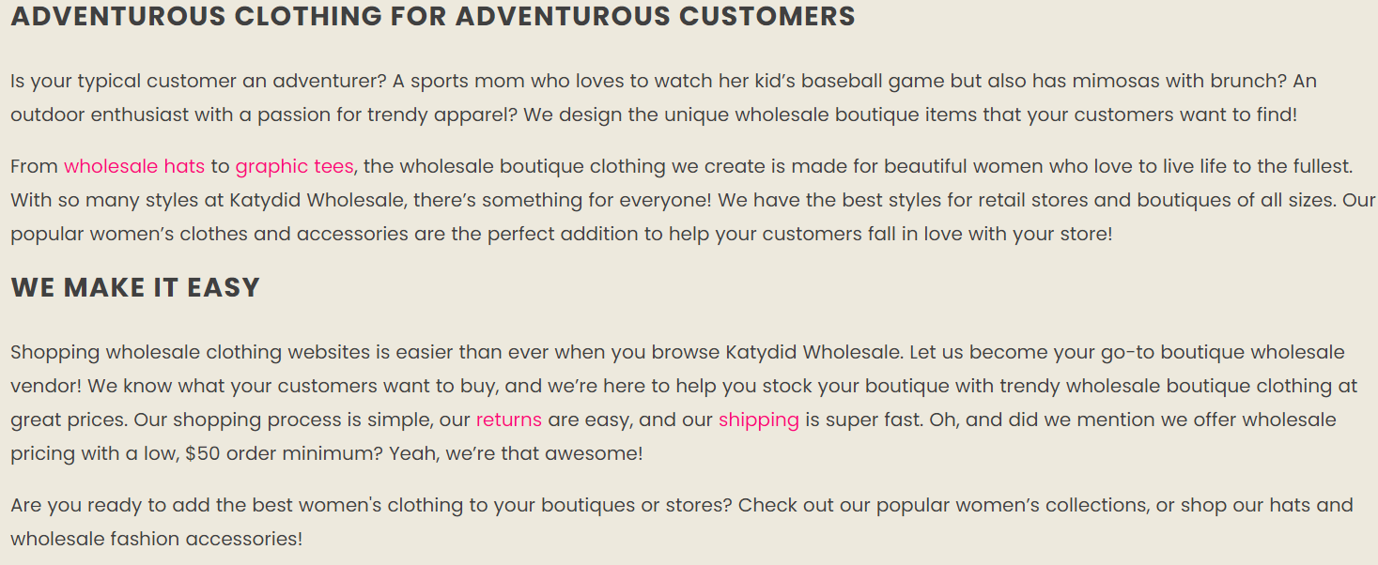Image resolution: width=1378 pixels, height=565 pixels.
Task: Click the paragraph starting "Is your typical customer"
Action: (x=663, y=98)
